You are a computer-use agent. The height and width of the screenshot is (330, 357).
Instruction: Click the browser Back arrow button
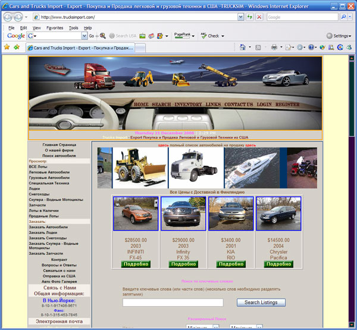point(8,17)
